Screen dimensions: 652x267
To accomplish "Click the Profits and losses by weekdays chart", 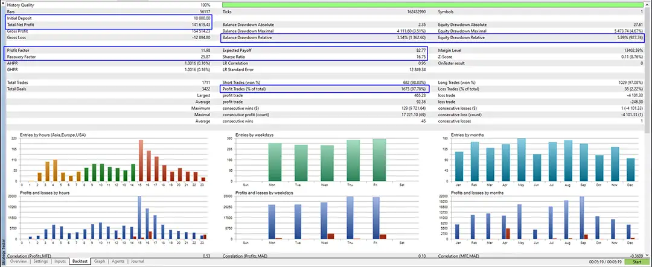I will [x=326, y=218].
